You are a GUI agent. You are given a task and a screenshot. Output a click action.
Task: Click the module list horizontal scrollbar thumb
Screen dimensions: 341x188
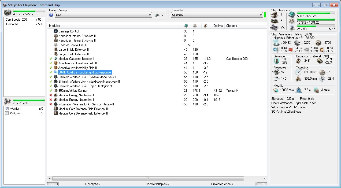pyautogui.click(x=148, y=178)
